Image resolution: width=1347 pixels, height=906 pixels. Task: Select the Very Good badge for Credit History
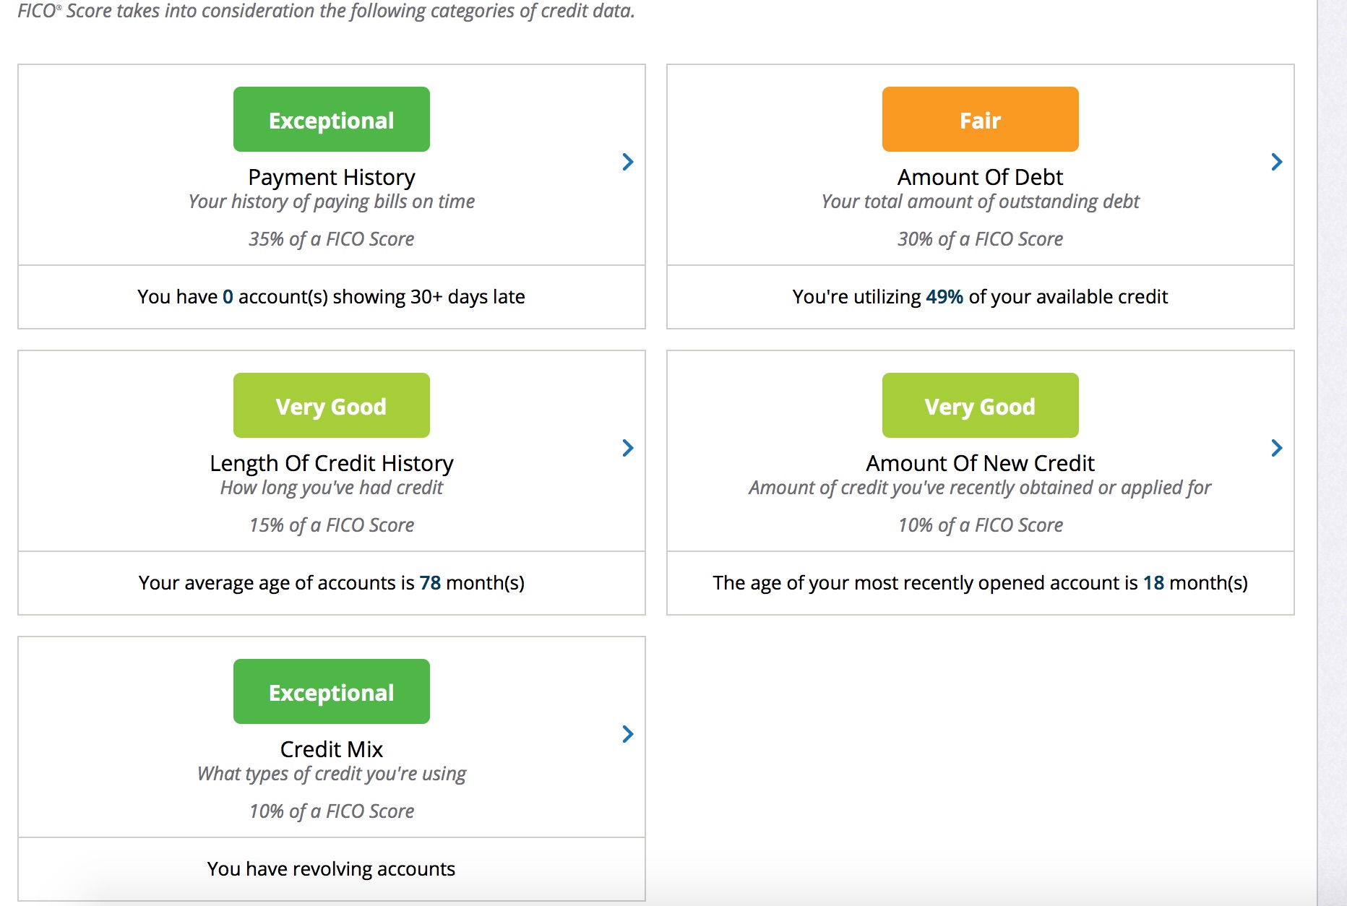[x=332, y=405]
